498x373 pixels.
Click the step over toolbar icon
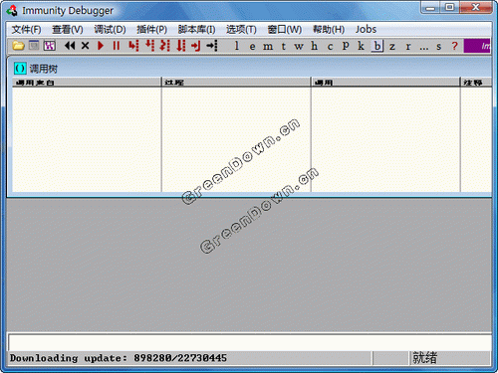point(149,46)
